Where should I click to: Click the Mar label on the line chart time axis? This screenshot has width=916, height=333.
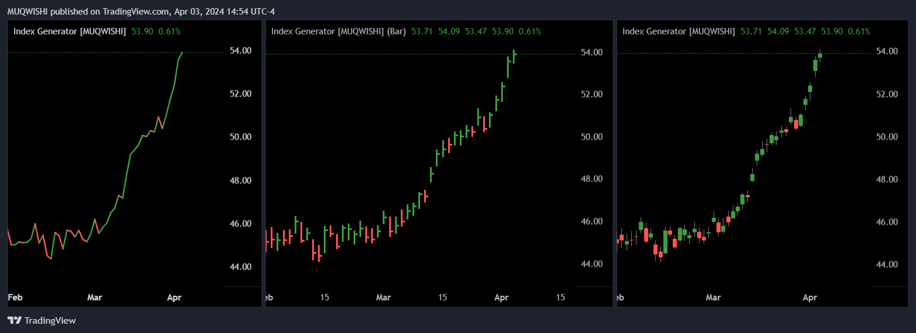coord(95,297)
